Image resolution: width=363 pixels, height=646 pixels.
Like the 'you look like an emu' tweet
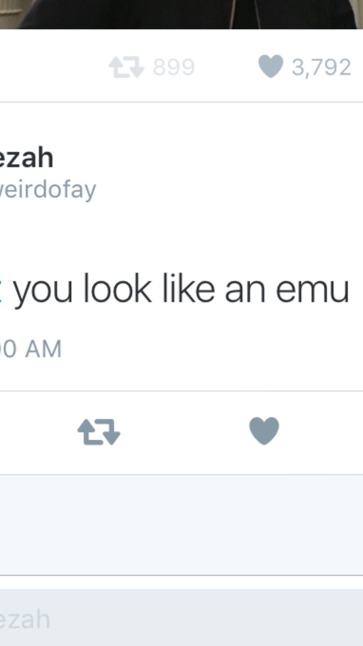pos(264,431)
